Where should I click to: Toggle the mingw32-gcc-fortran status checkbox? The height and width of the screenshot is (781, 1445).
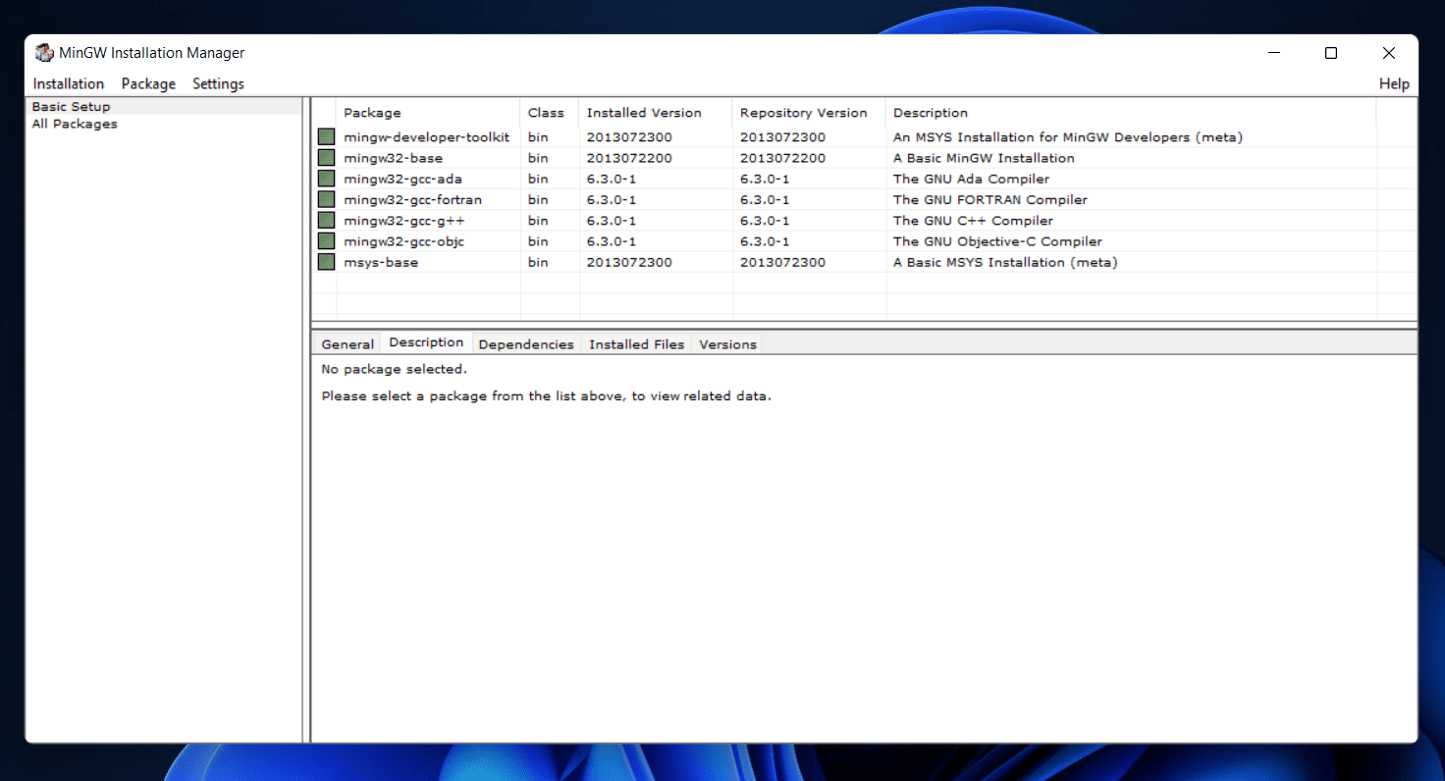(x=326, y=199)
